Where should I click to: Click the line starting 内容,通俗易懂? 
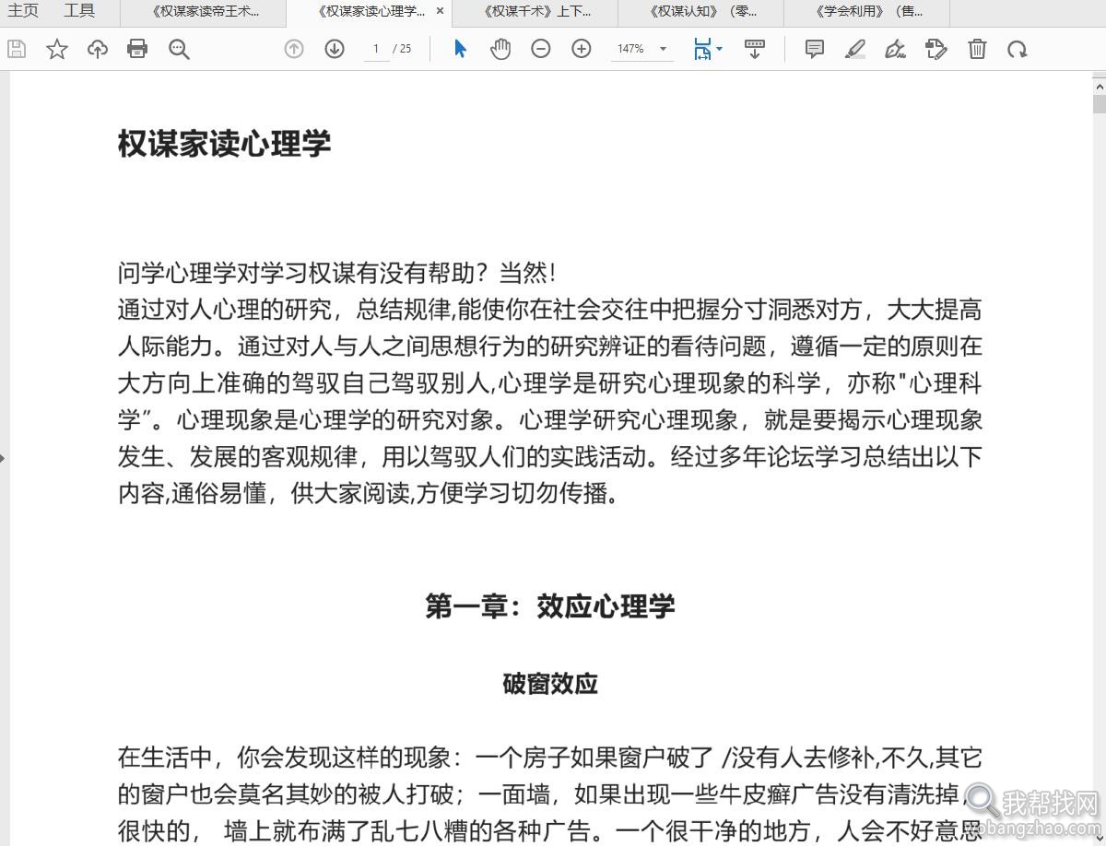(x=369, y=493)
